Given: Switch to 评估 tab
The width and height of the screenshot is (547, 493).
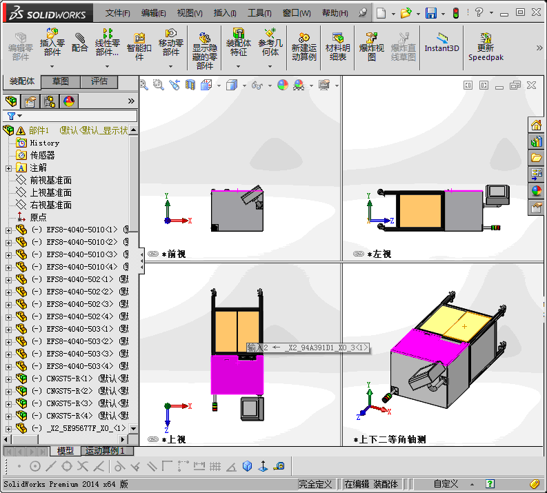Looking at the screenshot, I should point(99,81).
